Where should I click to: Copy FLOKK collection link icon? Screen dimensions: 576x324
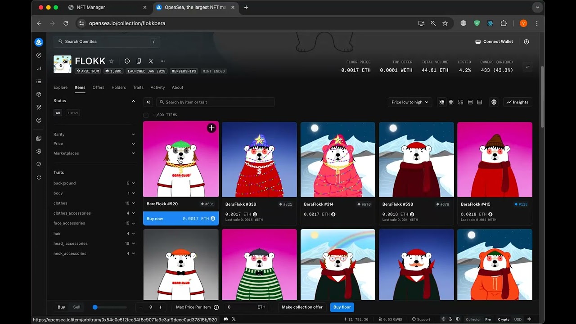pyautogui.click(x=139, y=61)
